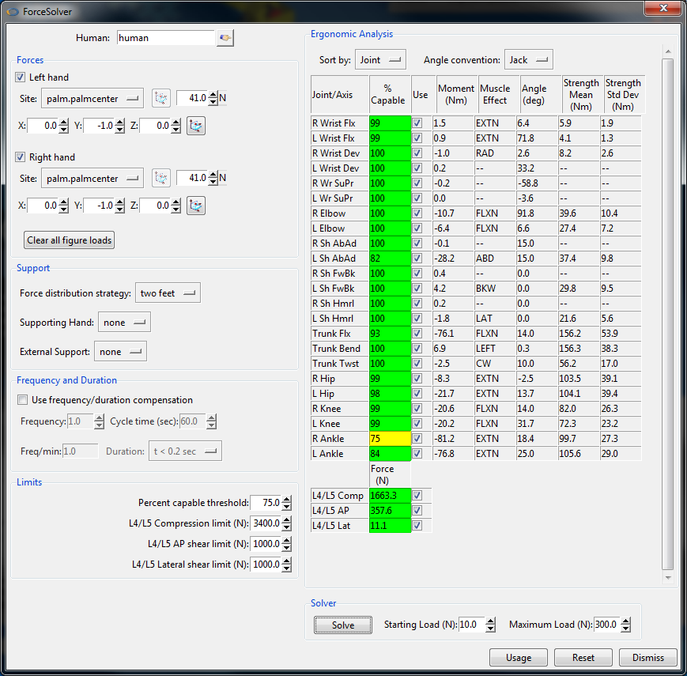Image resolution: width=687 pixels, height=676 pixels.
Task: Click the Reset button
Action: [x=583, y=658]
